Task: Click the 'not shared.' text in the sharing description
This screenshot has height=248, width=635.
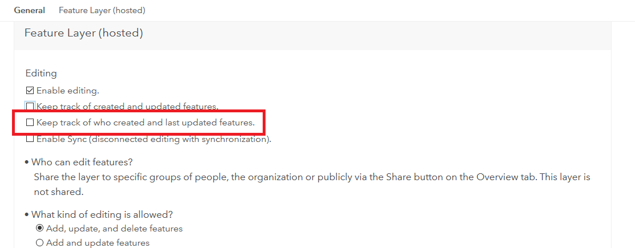Action: (58, 192)
